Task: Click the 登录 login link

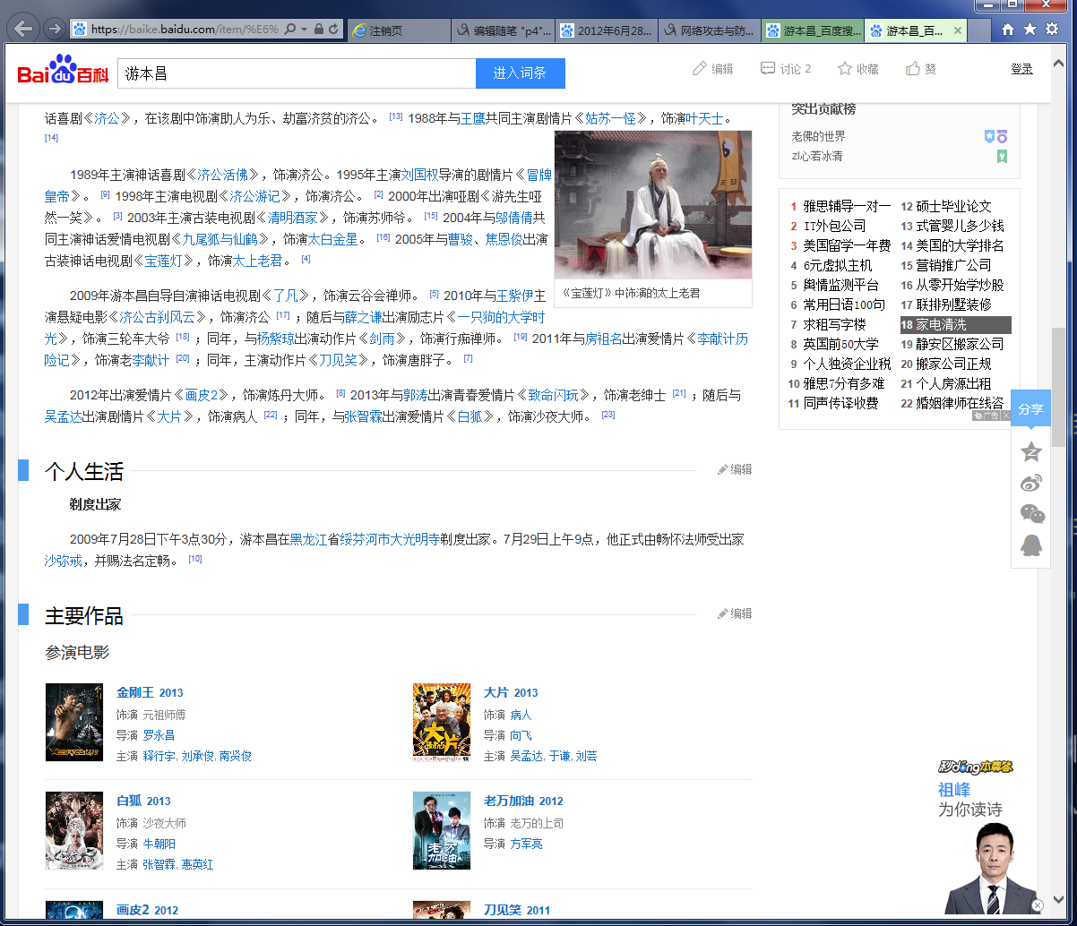Action: tap(1021, 69)
